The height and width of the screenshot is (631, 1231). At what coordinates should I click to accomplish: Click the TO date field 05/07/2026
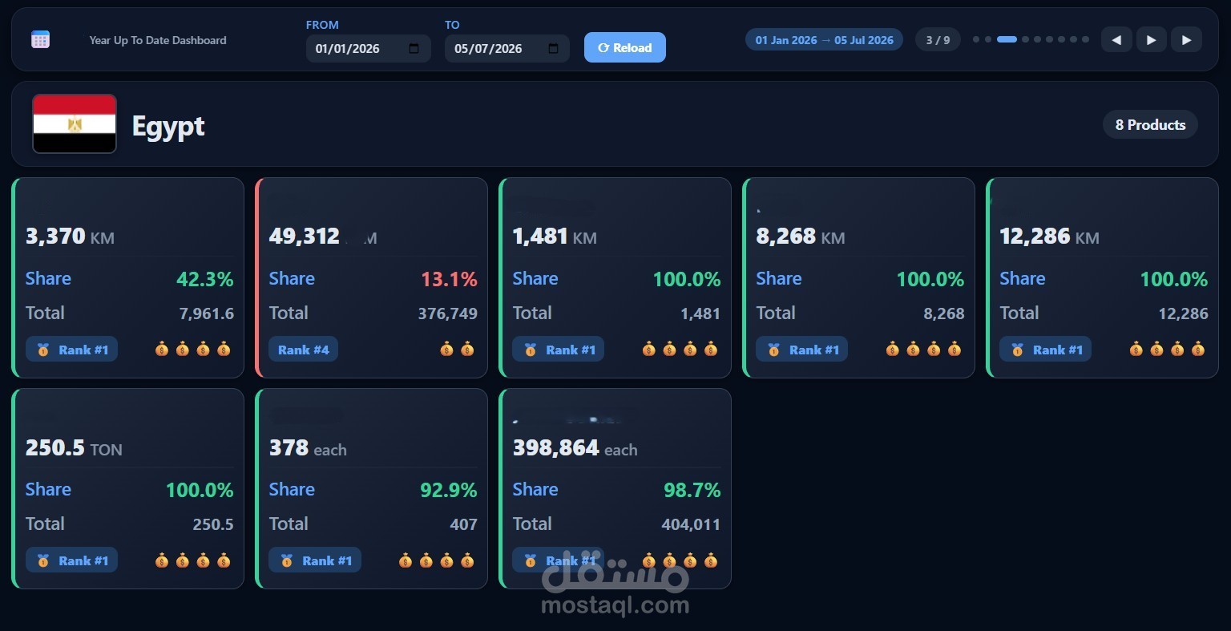pos(507,48)
